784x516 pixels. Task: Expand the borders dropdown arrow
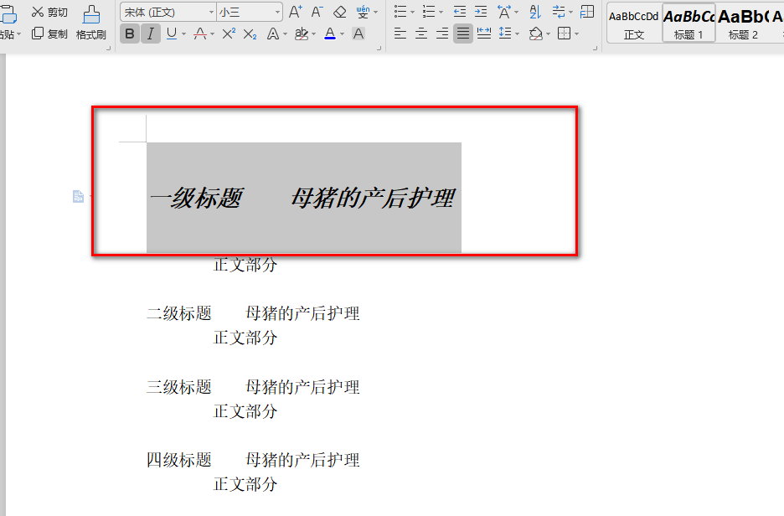point(576,34)
